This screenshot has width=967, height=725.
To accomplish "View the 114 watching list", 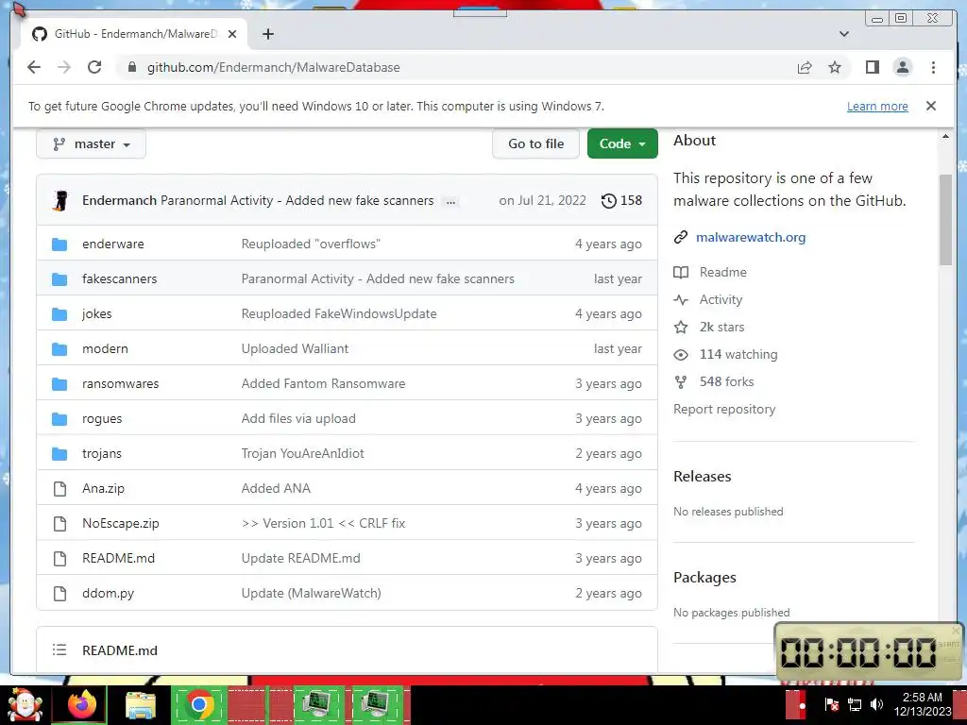I will [x=738, y=355].
